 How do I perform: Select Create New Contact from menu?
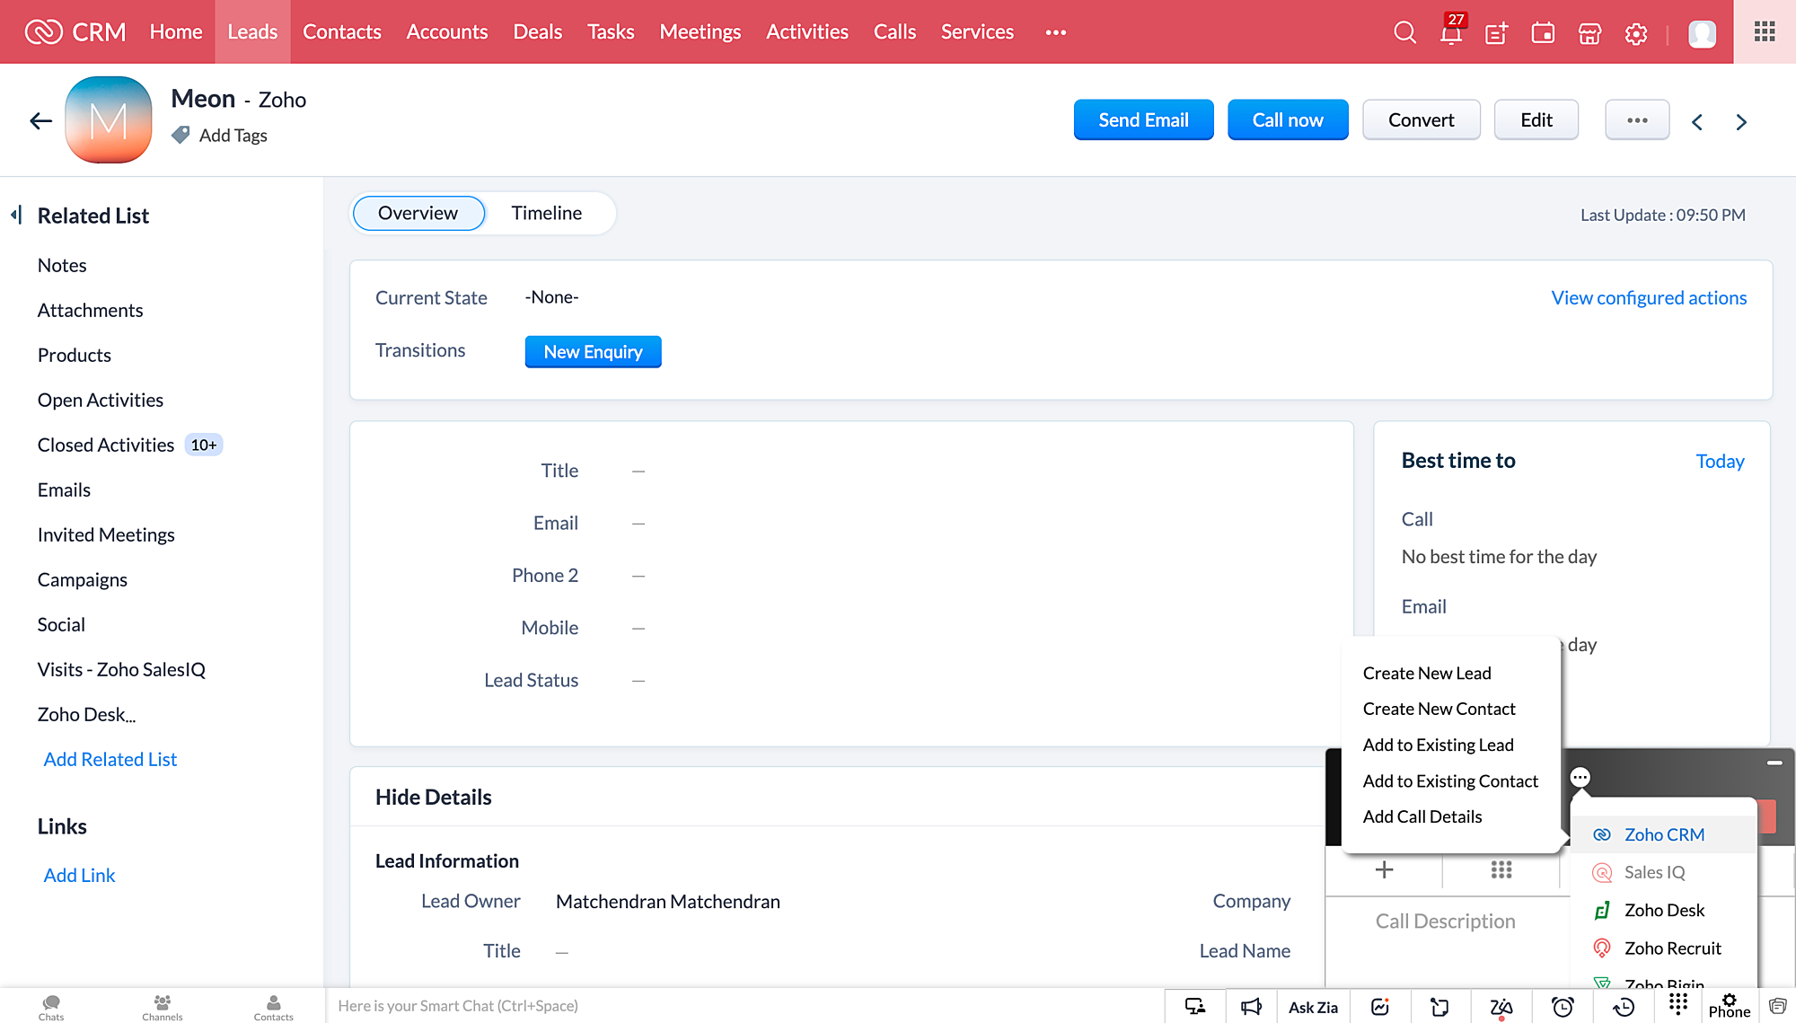1439,709
